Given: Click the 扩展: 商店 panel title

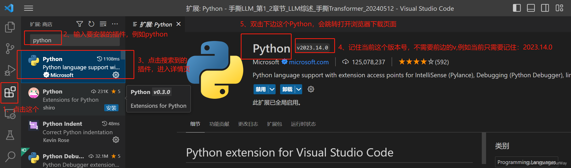Looking at the screenshot, I should [41, 24].
